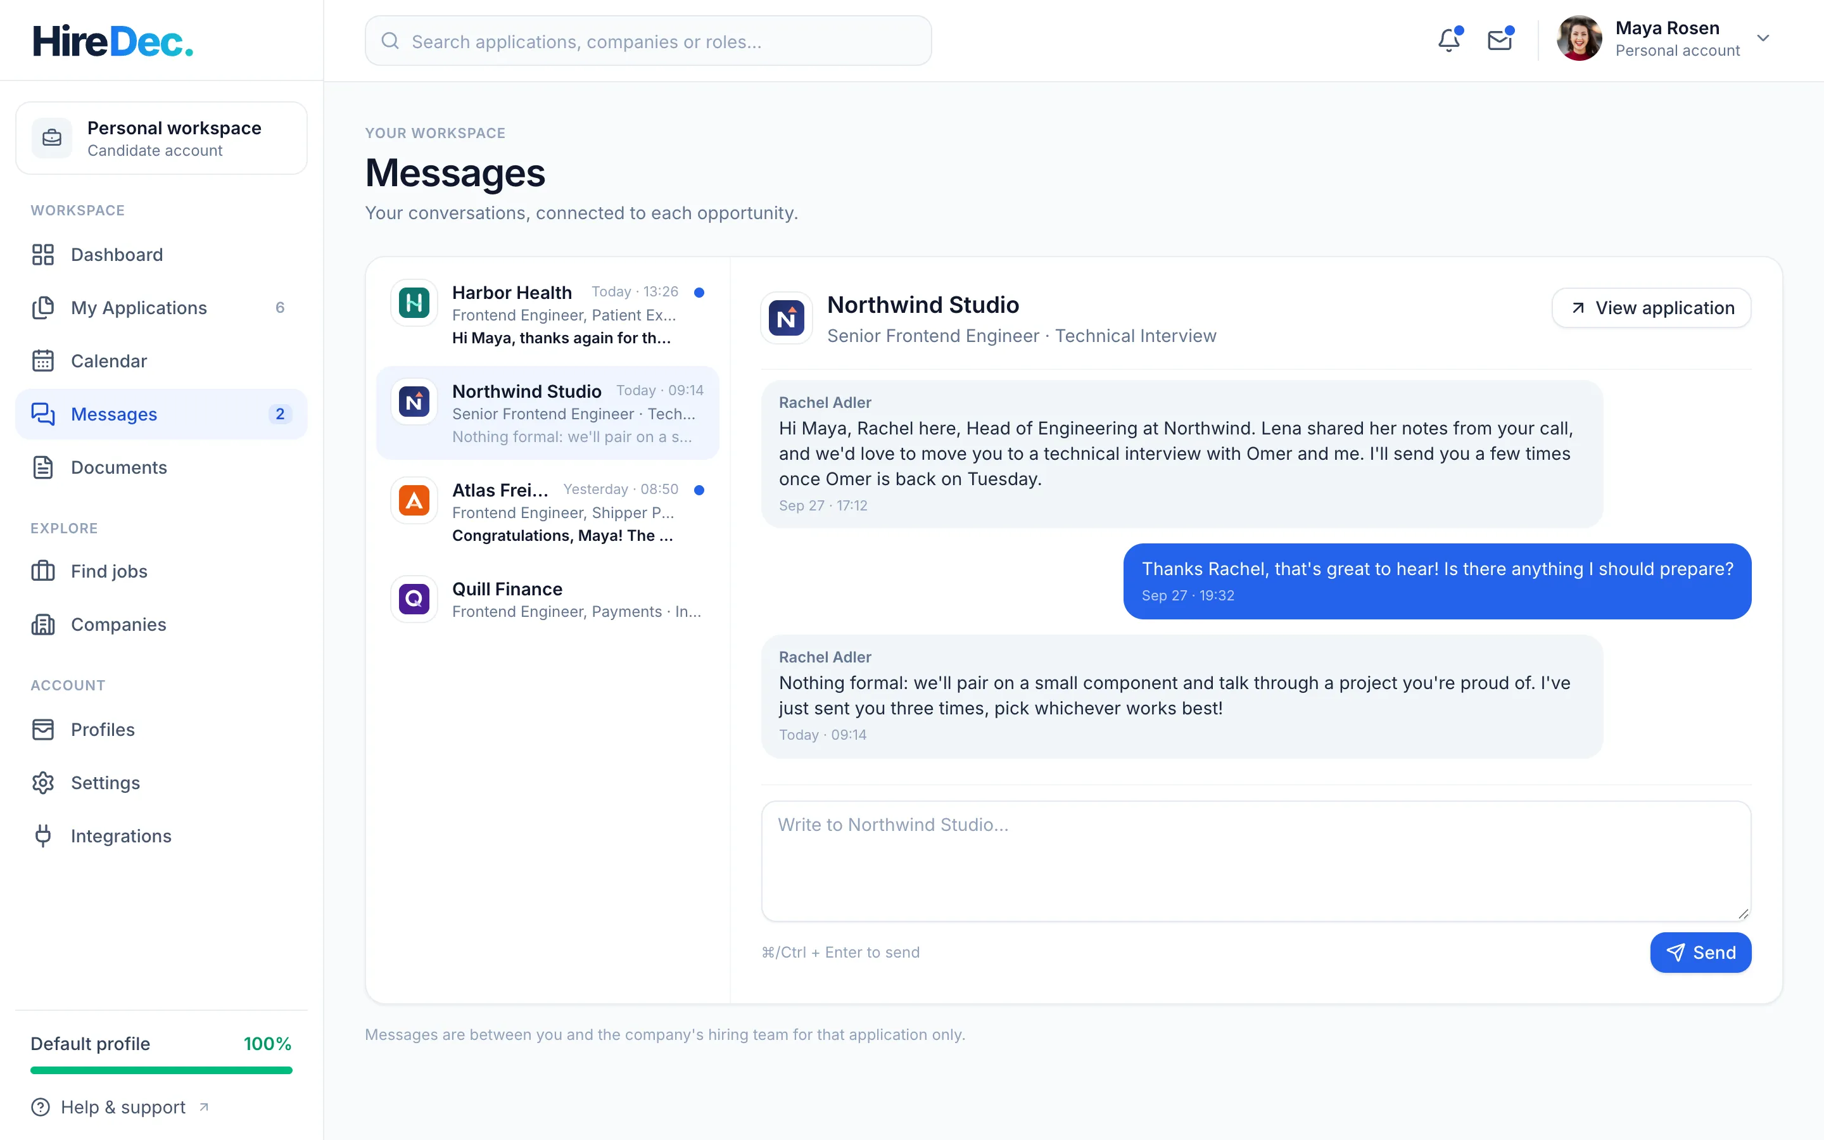This screenshot has width=1824, height=1140.
Task: Click the 100% profile completion value
Action: point(267,1044)
